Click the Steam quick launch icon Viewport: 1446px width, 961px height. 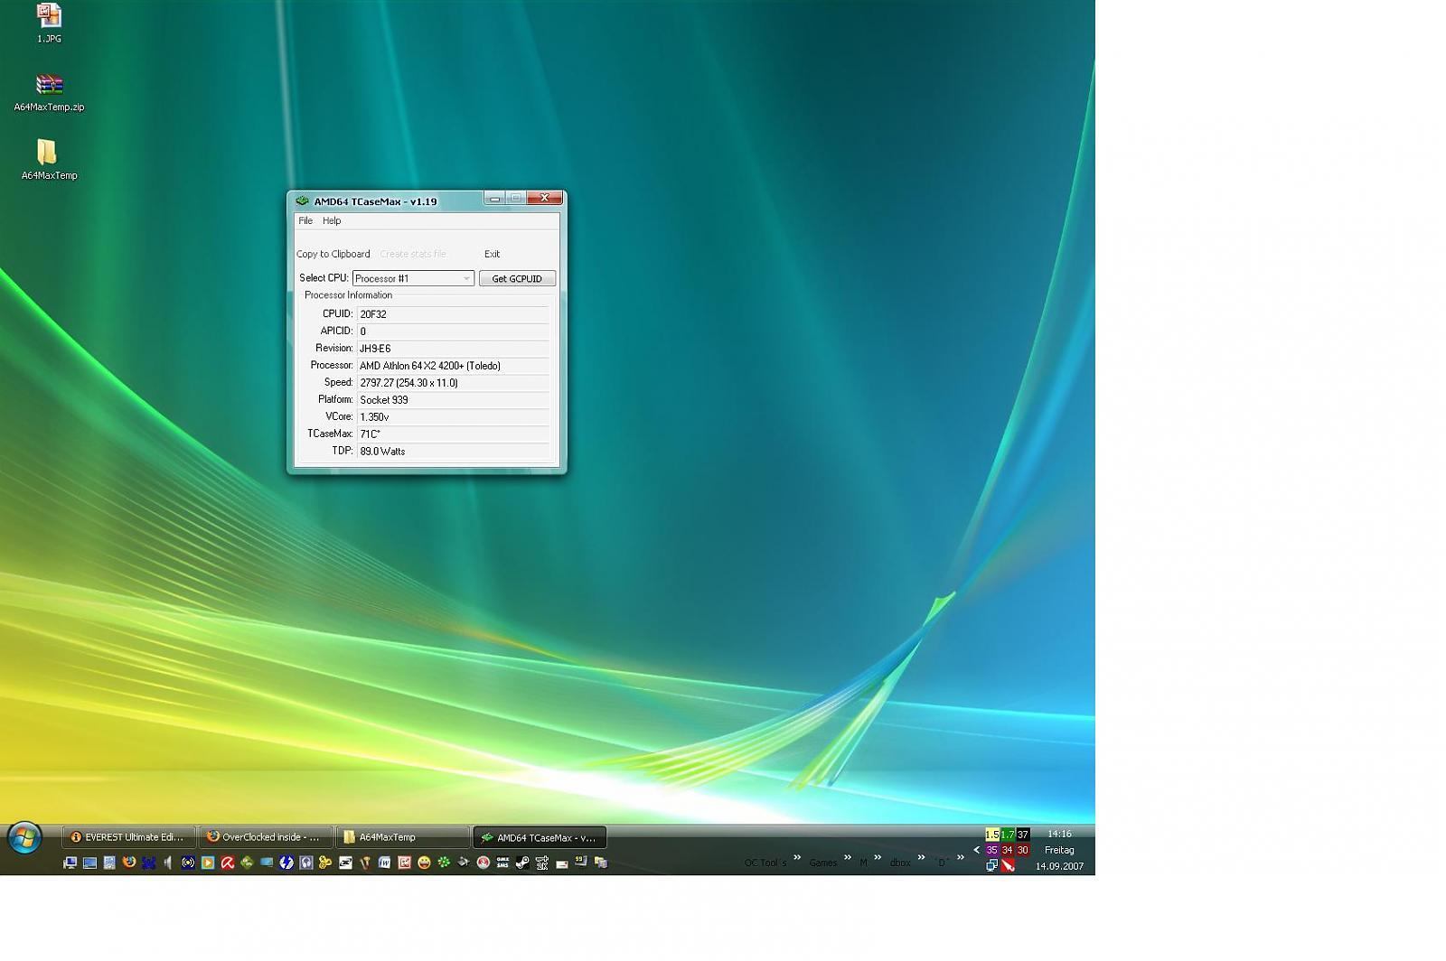point(521,863)
